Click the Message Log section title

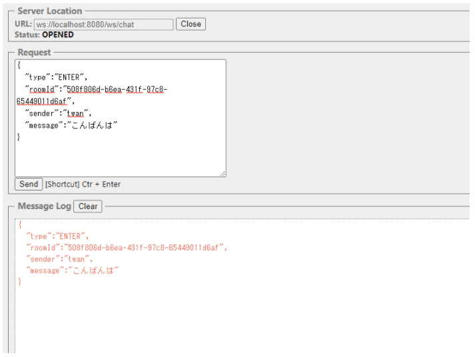(44, 206)
